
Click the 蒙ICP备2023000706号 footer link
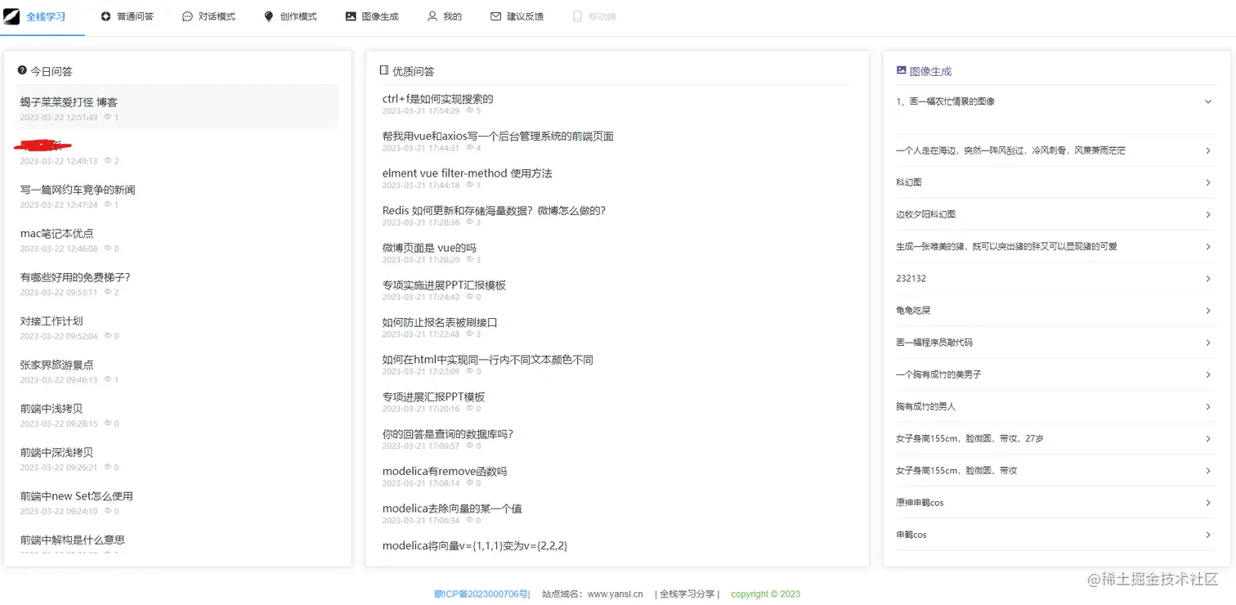(x=481, y=594)
